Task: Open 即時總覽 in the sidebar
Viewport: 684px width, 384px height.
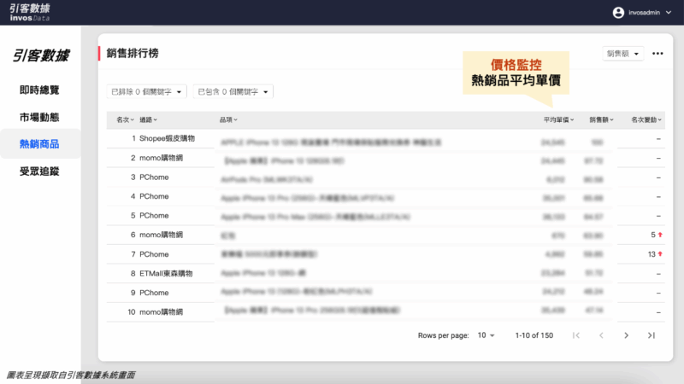Action: click(39, 90)
